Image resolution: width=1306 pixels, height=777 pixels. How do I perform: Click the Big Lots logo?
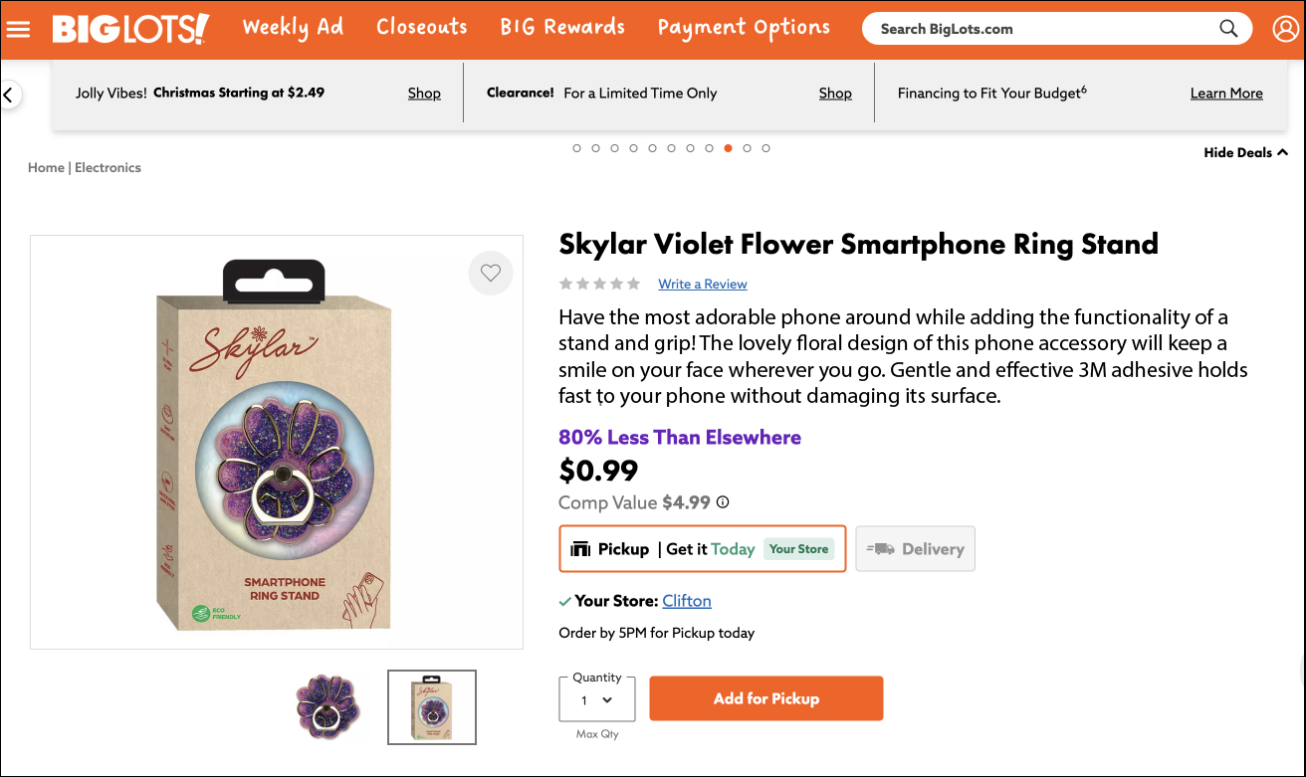pyautogui.click(x=130, y=29)
